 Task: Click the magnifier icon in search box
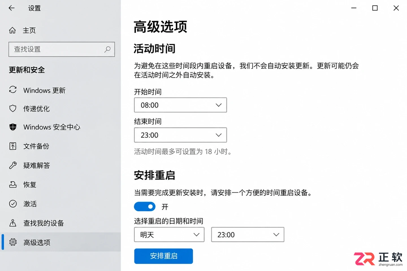click(107, 49)
